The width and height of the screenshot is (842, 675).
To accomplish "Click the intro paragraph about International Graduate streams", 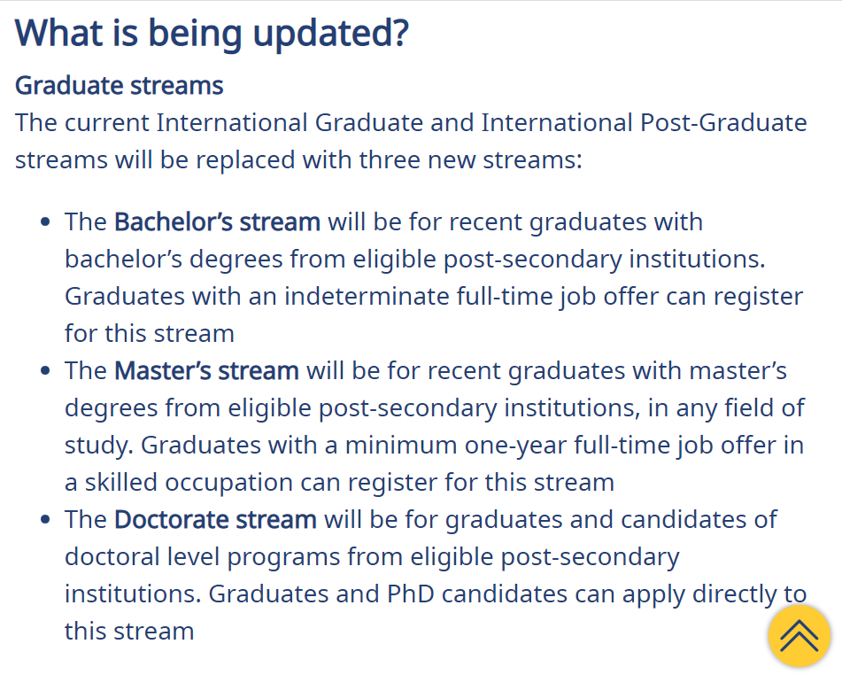I will pyautogui.click(x=411, y=142).
